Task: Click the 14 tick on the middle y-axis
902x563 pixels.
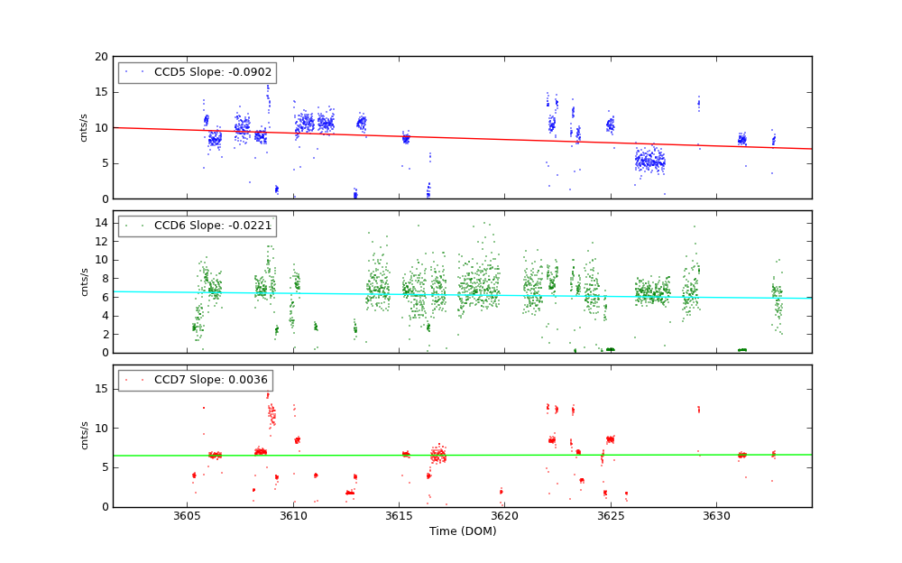Action: [101, 222]
